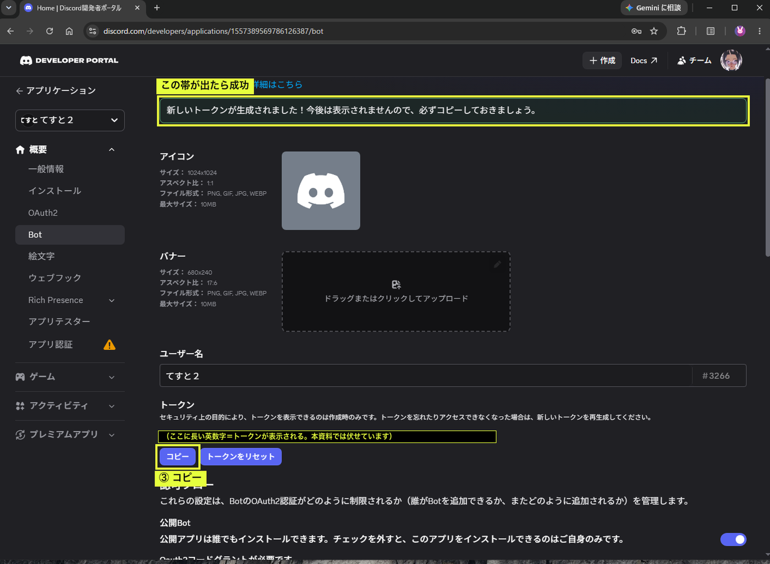
Task: Click the bot icon image thumbnail
Action: (321, 191)
